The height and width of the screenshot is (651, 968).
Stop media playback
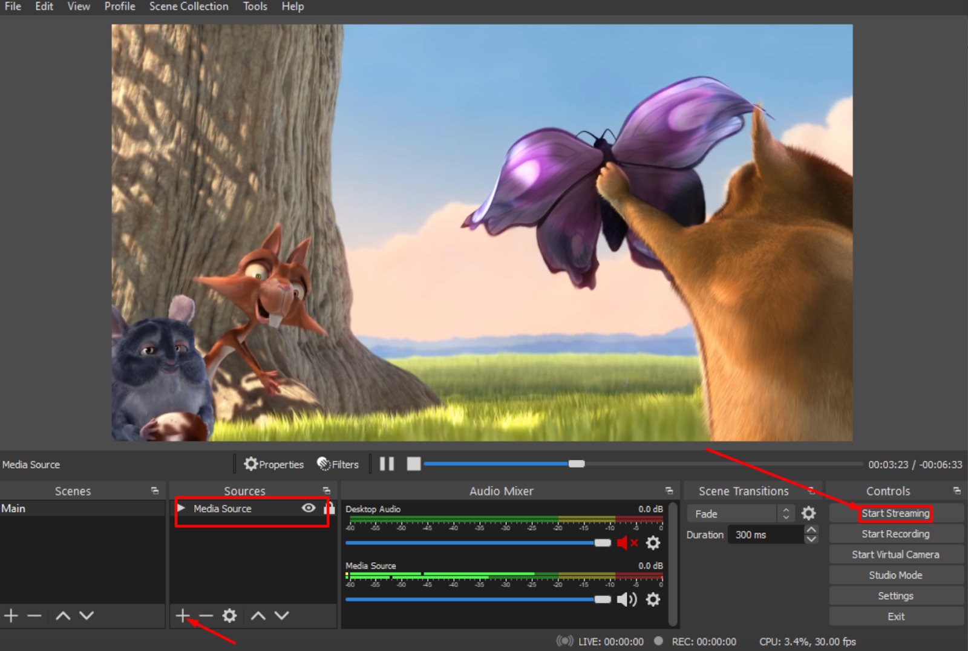[414, 464]
